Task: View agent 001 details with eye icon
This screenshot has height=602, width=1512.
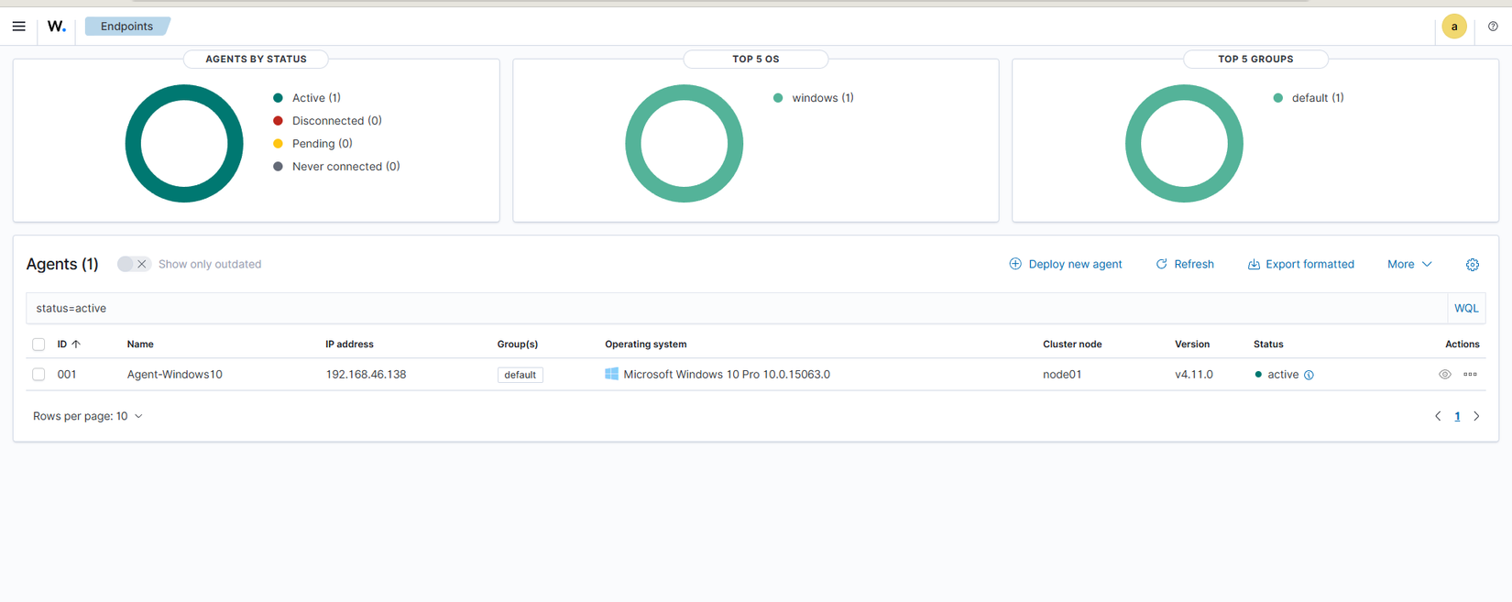Action: pos(1445,374)
